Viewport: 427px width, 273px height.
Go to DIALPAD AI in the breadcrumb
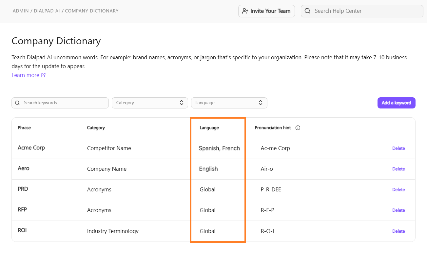pyautogui.click(x=47, y=11)
